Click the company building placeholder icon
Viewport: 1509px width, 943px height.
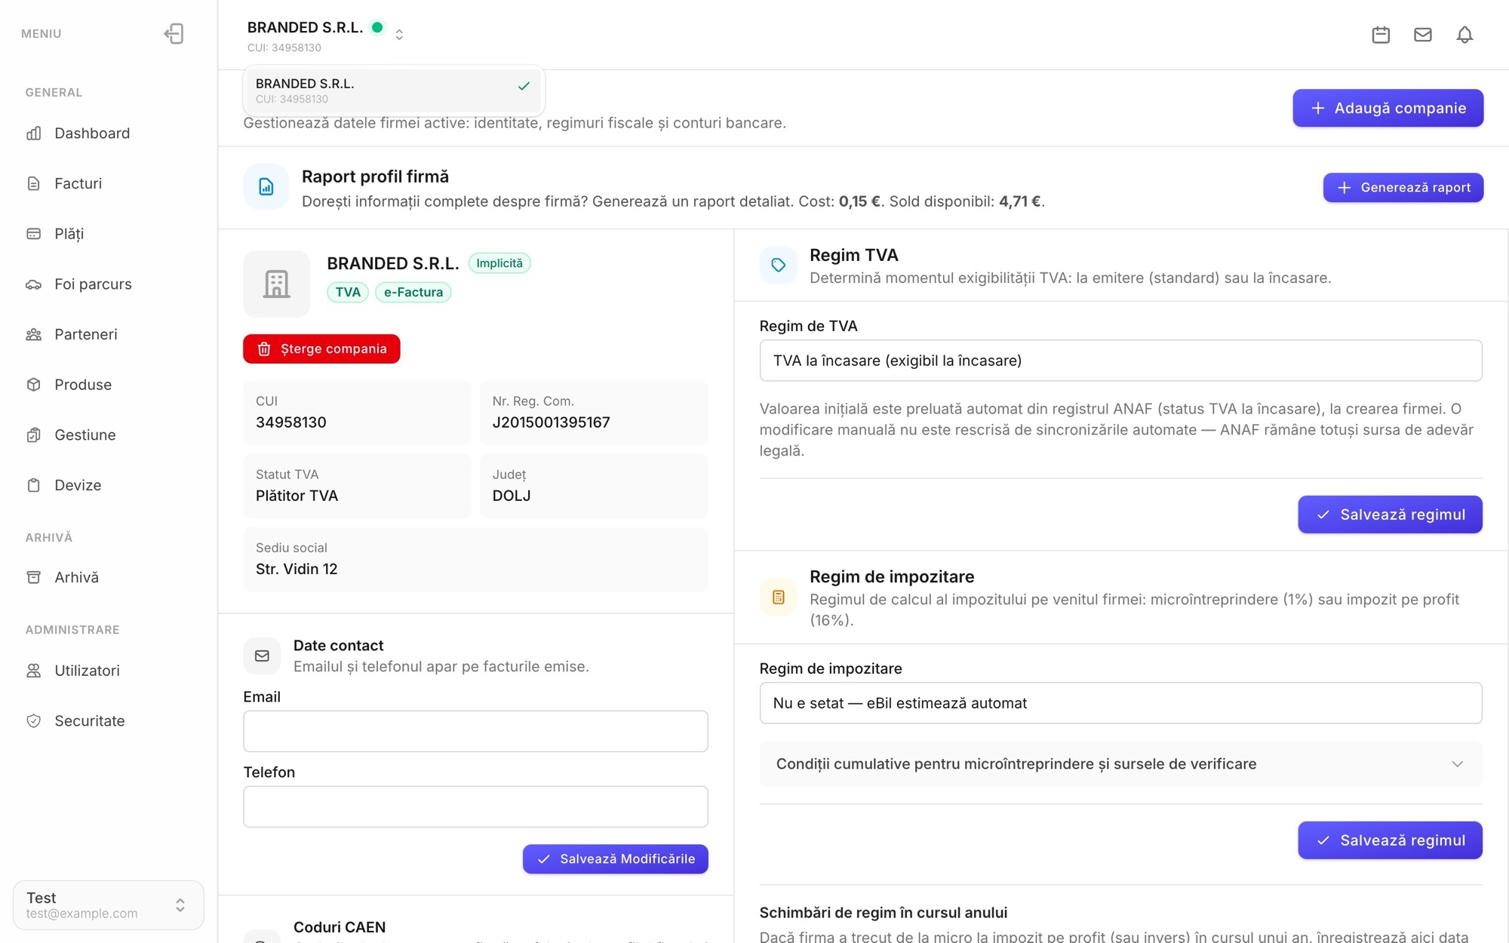(277, 284)
